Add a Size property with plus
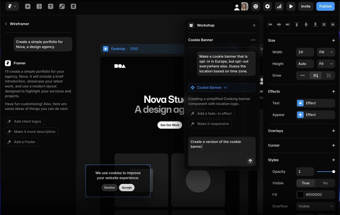The height and width of the screenshot is (215, 340). [334, 40]
